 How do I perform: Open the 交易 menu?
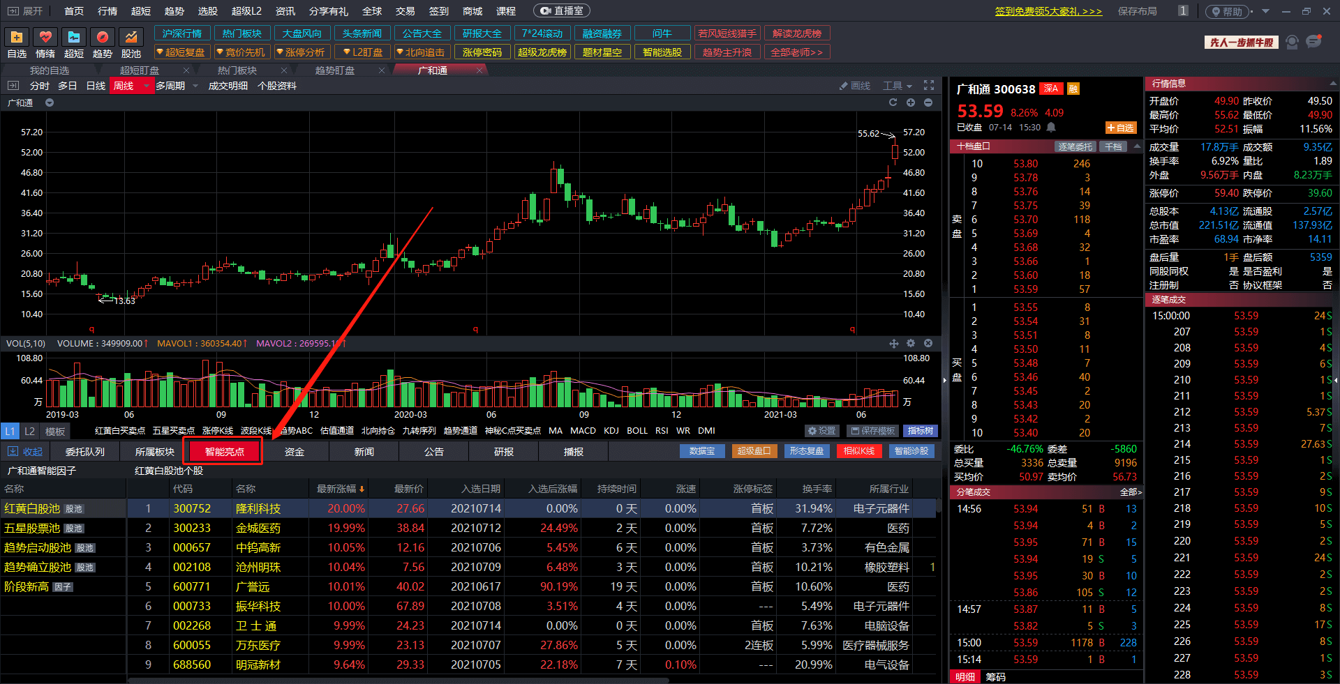coord(405,11)
